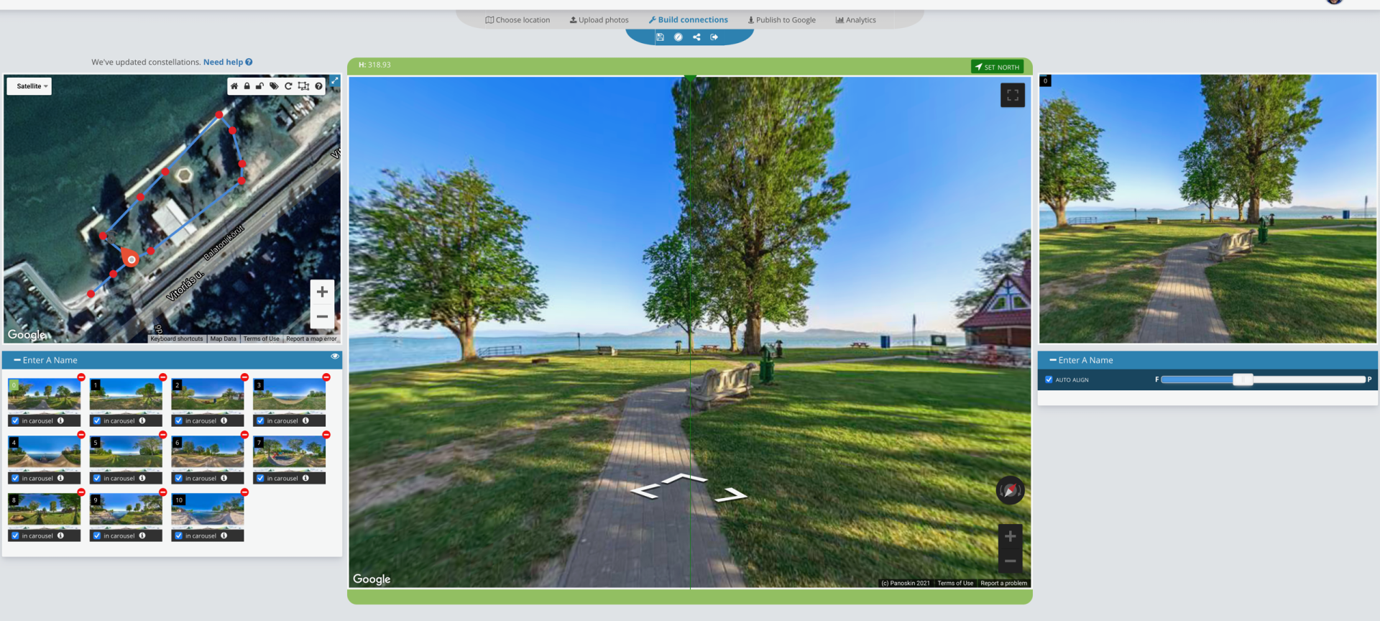Viewport: 1380px width, 621px height.
Task: Remove photo 0 with red minus icon
Action: click(x=81, y=377)
